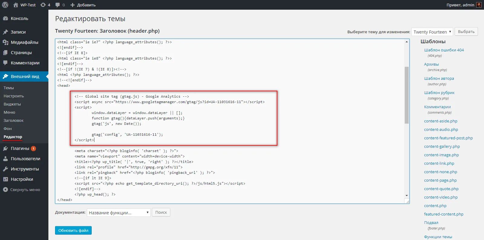The width and height of the screenshot is (484, 240).
Task: Open the Заголовок submenu item
Action: pyautogui.click(x=14, y=121)
